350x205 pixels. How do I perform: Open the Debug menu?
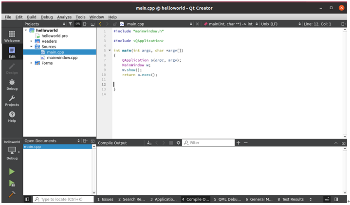[47, 17]
